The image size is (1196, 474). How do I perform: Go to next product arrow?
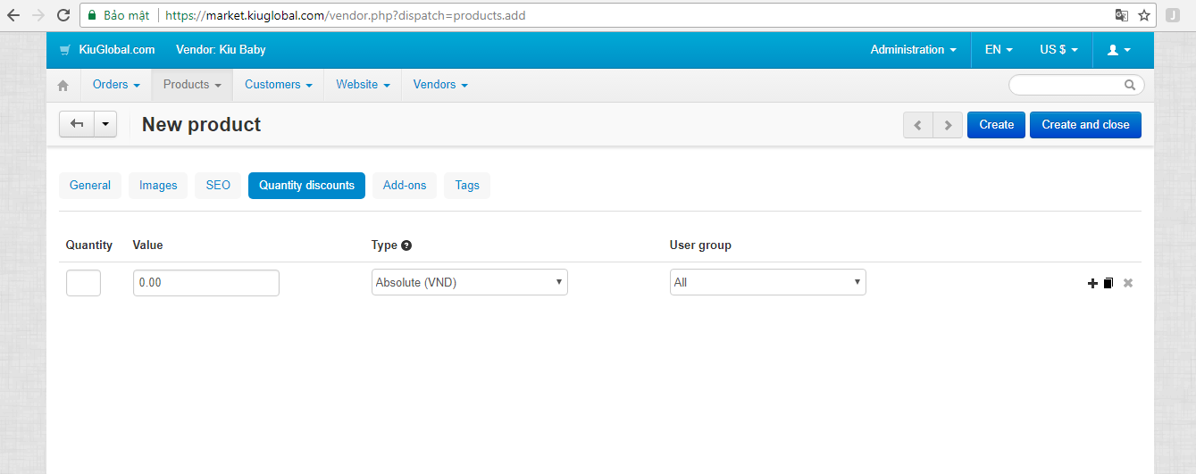[x=948, y=125]
